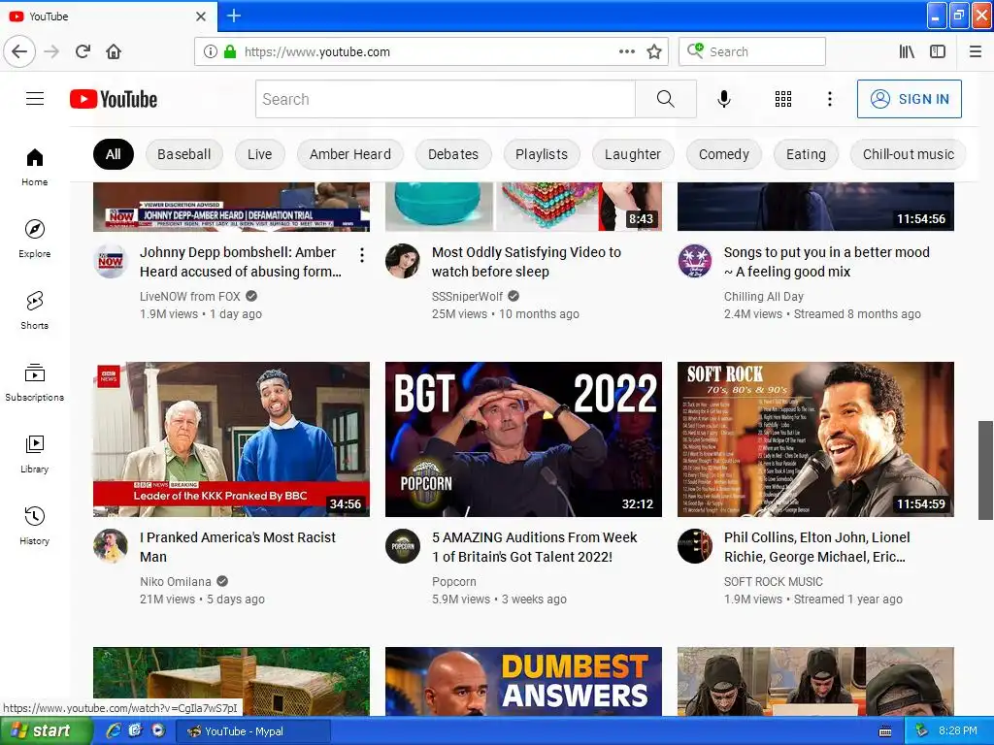Open Library in the sidebar

pos(35,454)
